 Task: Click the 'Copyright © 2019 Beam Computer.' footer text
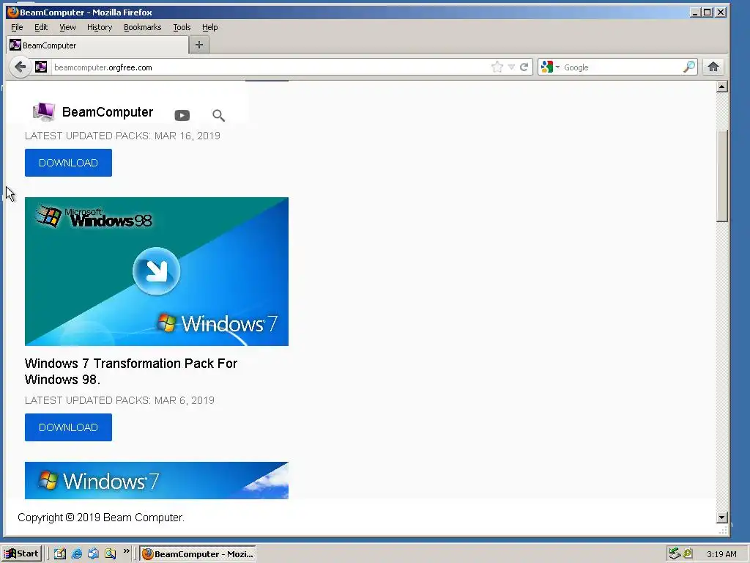click(101, 518)
